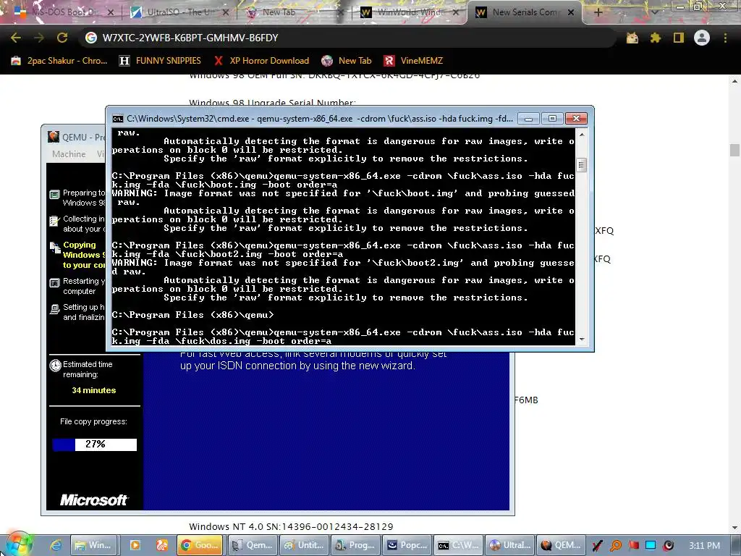Open 2pac Shakur bookmark
Viewport: 741px width, 556px height.
59,61
